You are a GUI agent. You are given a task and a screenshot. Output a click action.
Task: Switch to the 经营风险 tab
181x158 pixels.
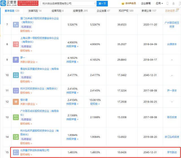pos(57,11)
